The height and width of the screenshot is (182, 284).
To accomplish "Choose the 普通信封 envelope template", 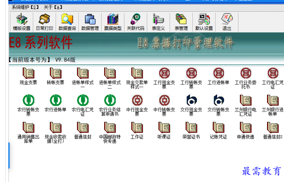I will click(x=83, y=131).
